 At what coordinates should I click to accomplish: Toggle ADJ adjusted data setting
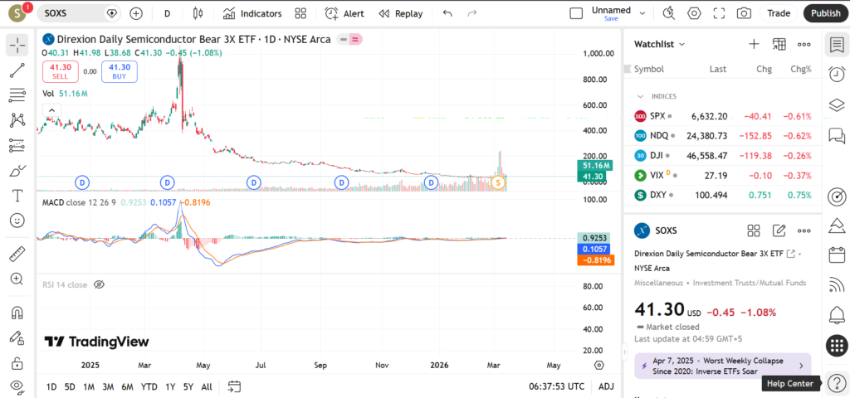[606, 386]
